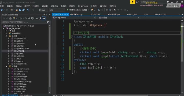Open the tab overflow dropdown at the right of the tabs
This screenshot has width=184, height=96.
point(183,14)
